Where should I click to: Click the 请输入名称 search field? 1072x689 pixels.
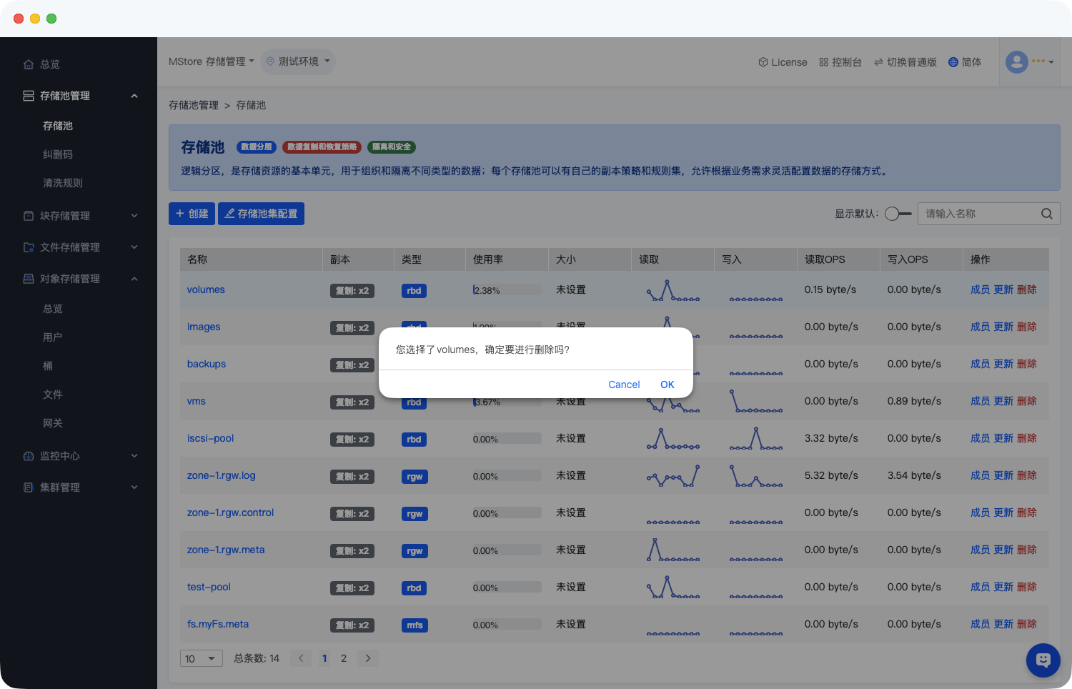click(x=978, y=214)
